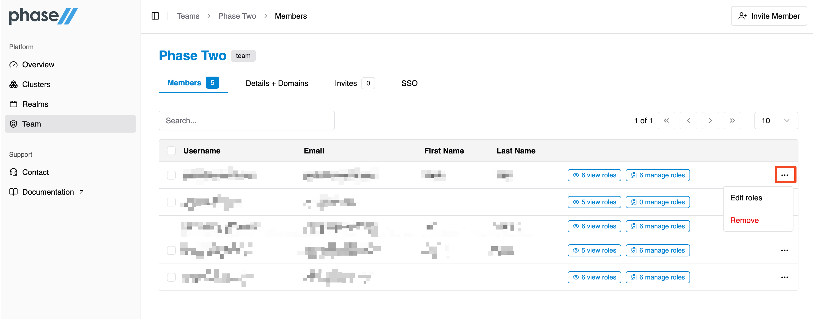Screen dimensions: 813x319
Task: Select Remove from the context menu
Action: 744,220
